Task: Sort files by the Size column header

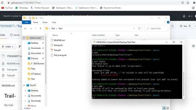Action: coord(137,35)
